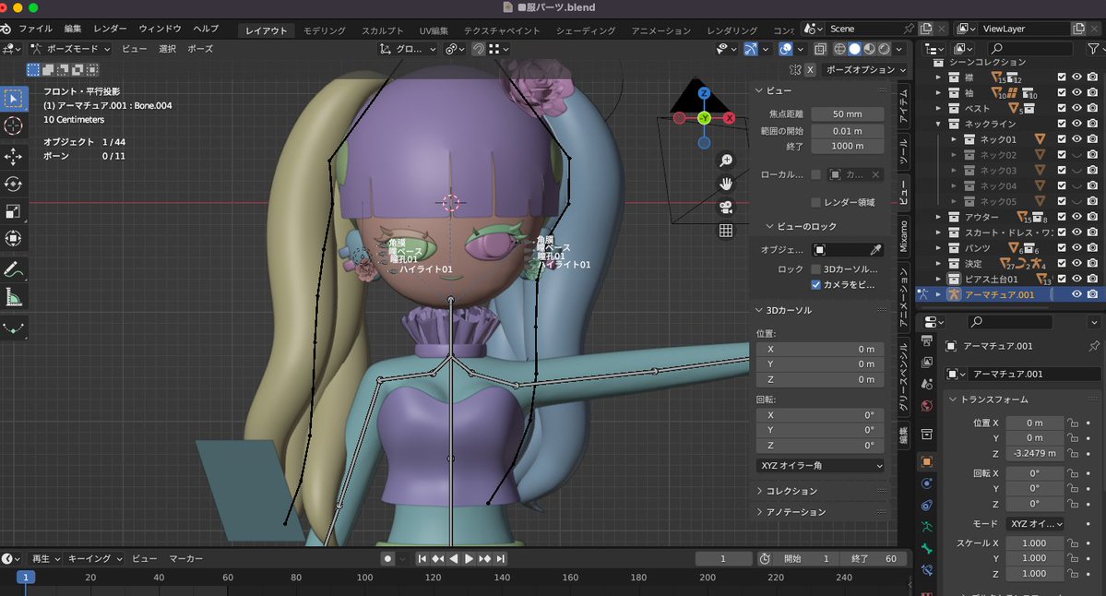Screen dimensions: 1106x596
Task: Switch to rendered viewport shading
Action: click(884, 49)
